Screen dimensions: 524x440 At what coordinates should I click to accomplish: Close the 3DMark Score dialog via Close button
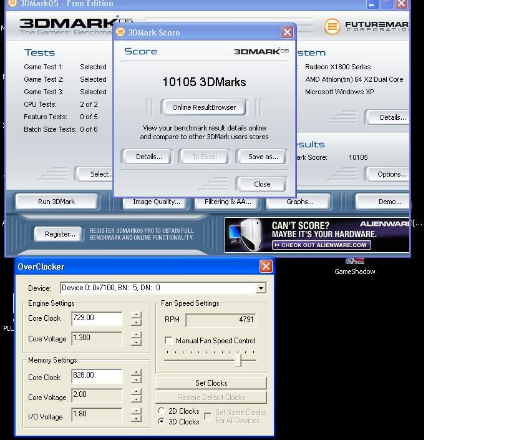pos(262,184)
